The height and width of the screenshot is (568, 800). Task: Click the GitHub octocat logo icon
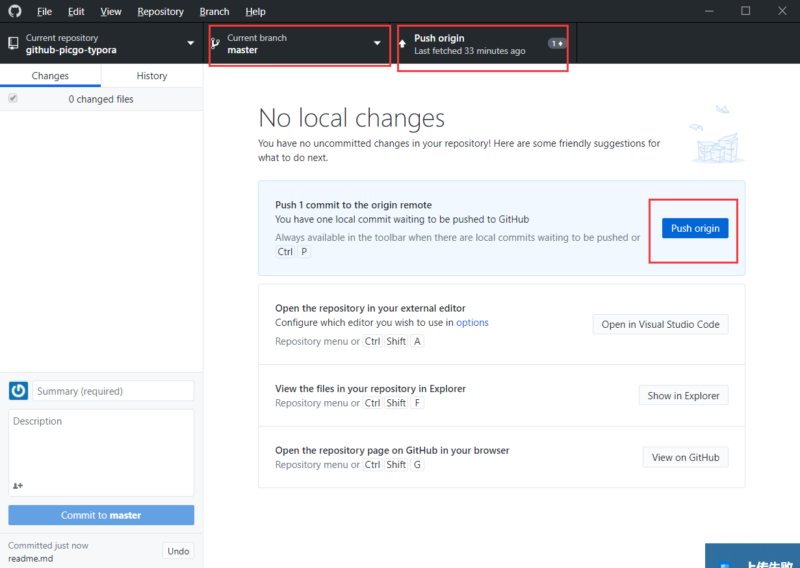[14, 11]
